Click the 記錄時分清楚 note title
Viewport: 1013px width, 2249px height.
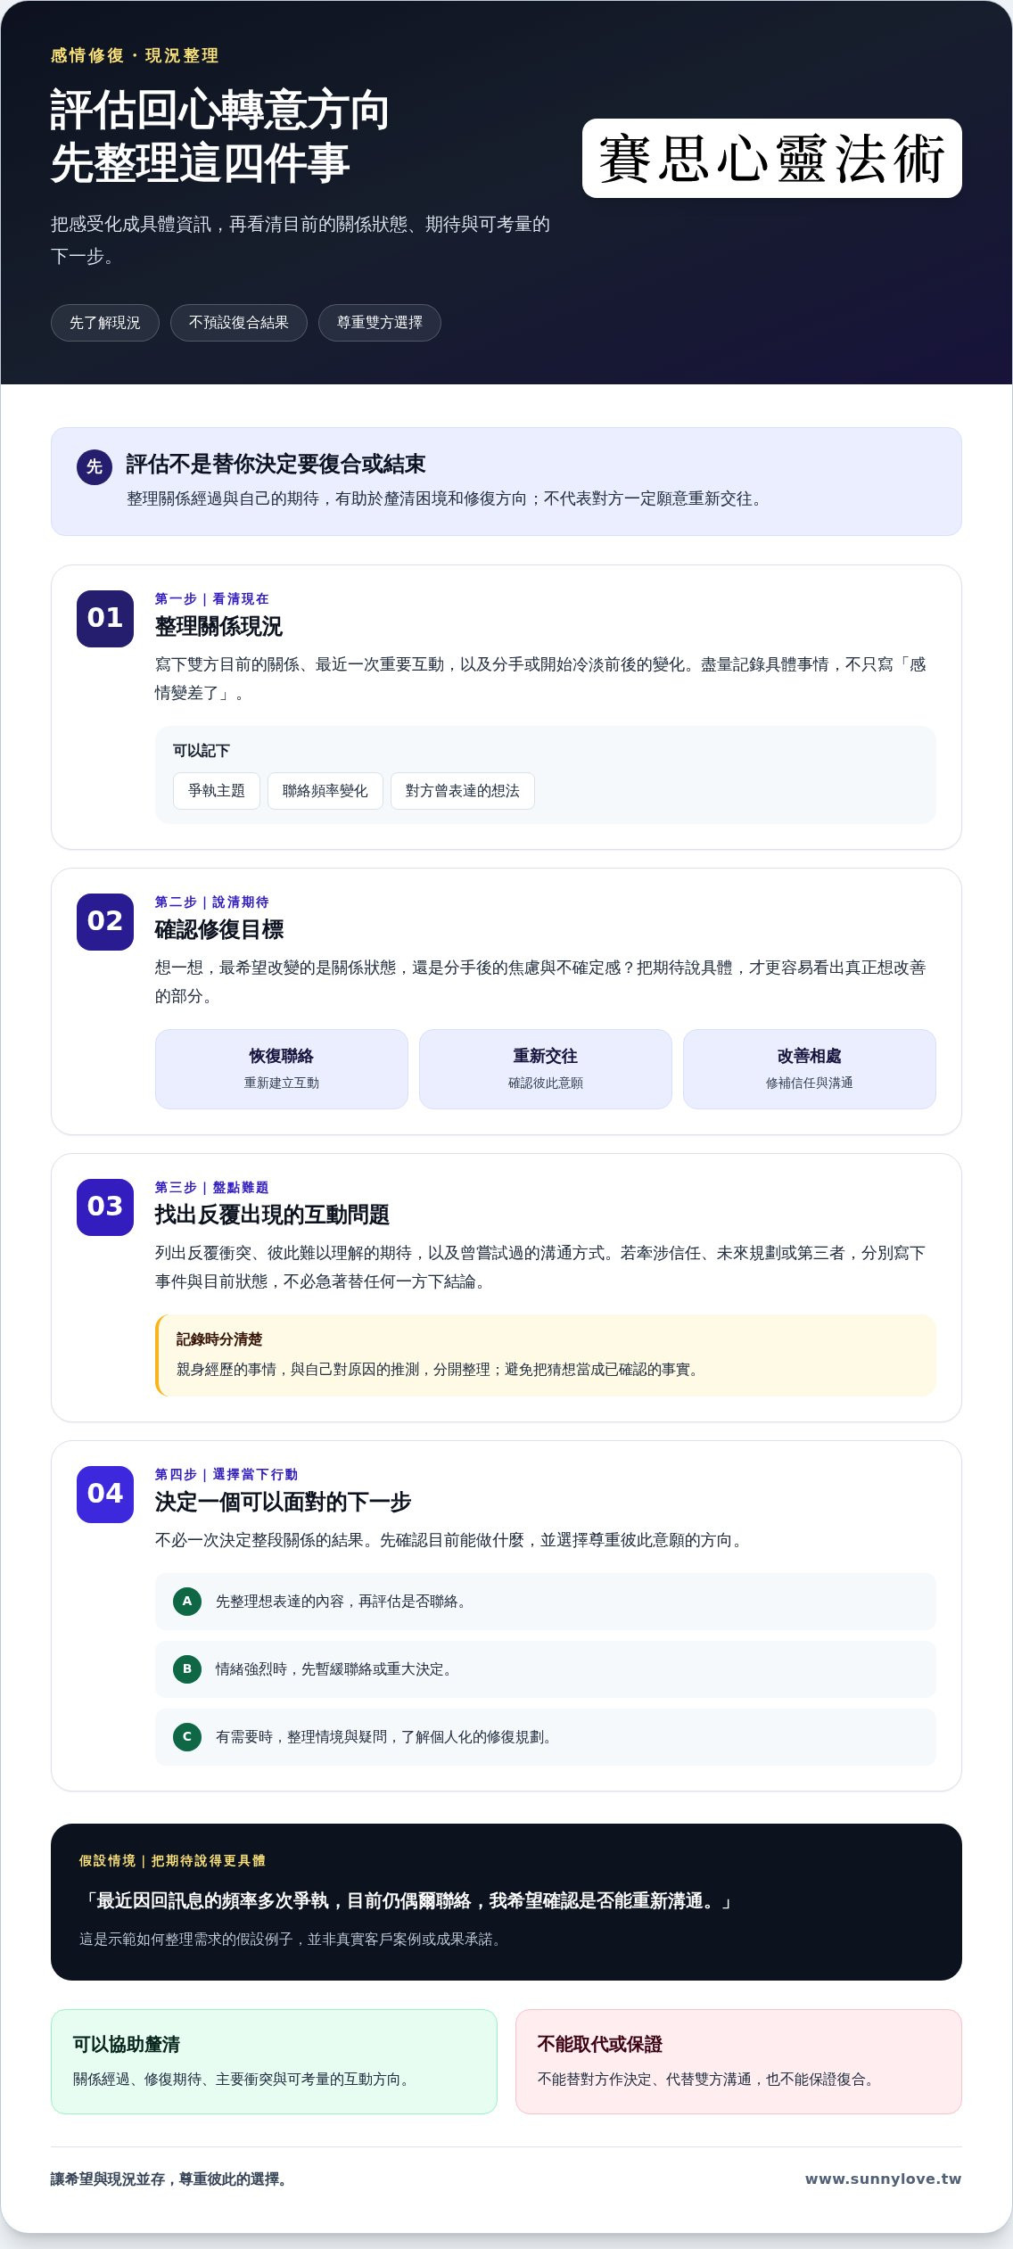219,1339
